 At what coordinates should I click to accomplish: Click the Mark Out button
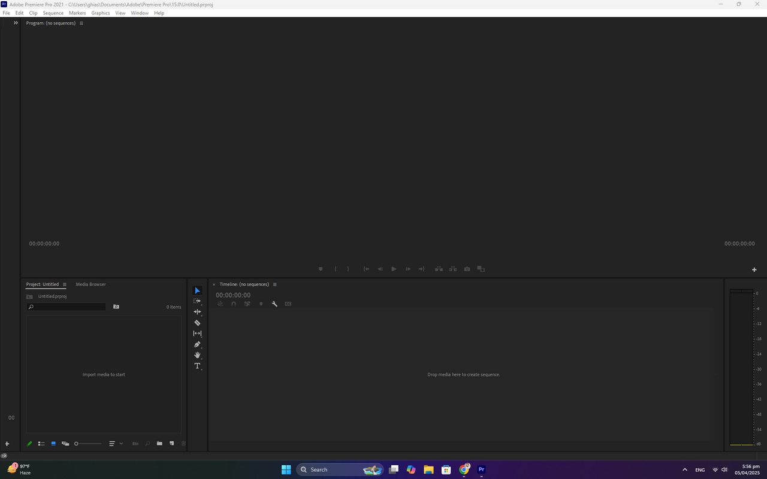click(348, 269)
